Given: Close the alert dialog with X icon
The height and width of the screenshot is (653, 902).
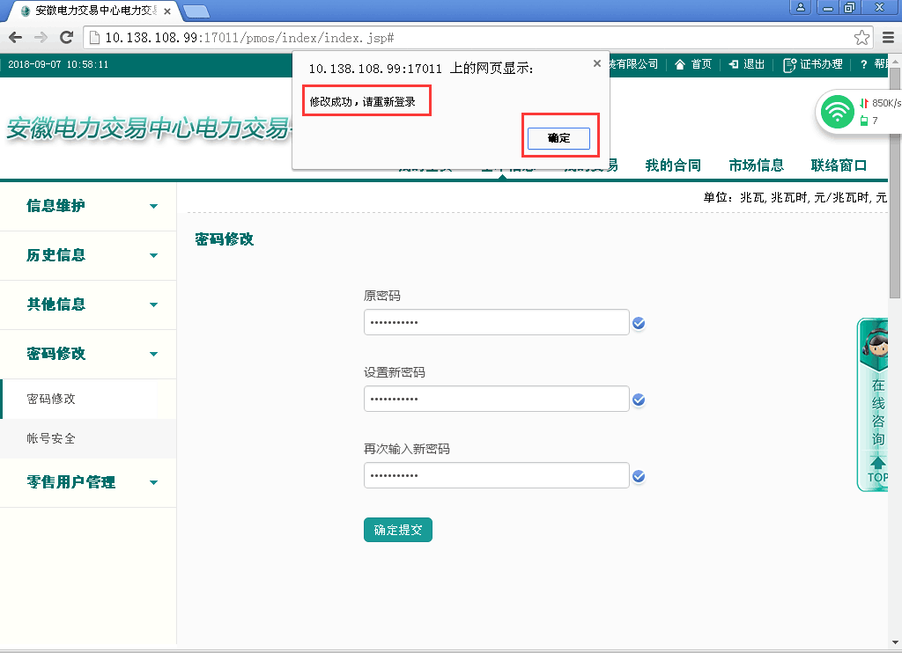Looking at the screenshot, I should point(596,63).
